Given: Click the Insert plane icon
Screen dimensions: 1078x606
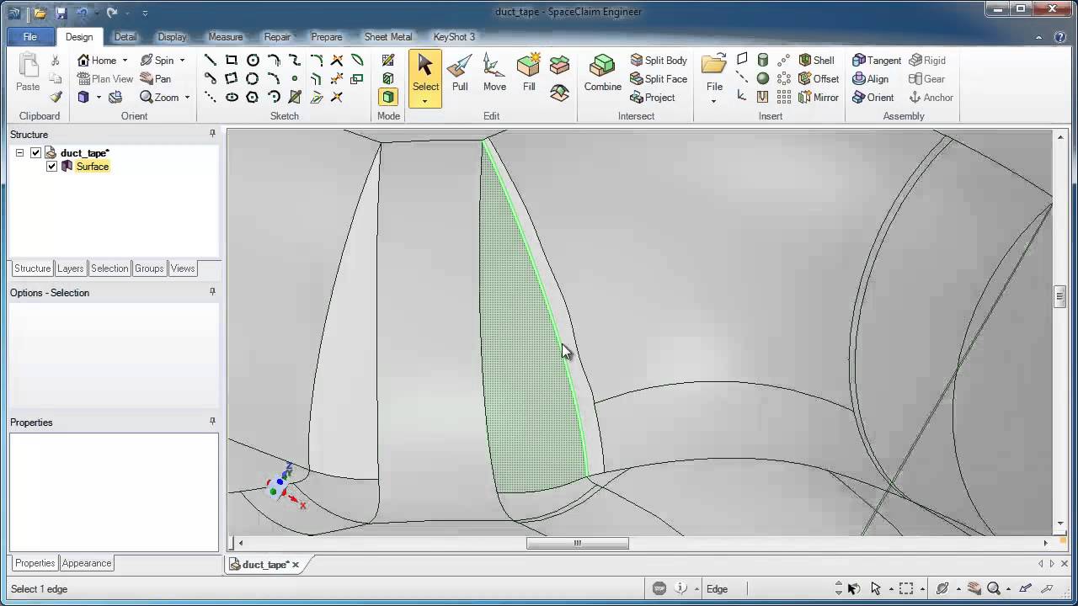Looking at the screenshot, I should point(742,60).
